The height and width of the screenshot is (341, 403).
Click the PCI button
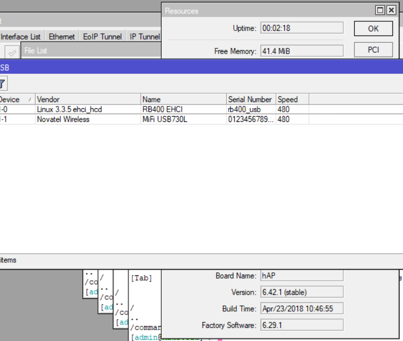(373, 49)
